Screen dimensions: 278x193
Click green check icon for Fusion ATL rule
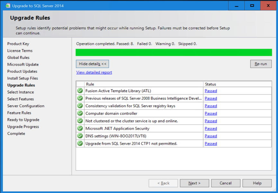point(80,91)
